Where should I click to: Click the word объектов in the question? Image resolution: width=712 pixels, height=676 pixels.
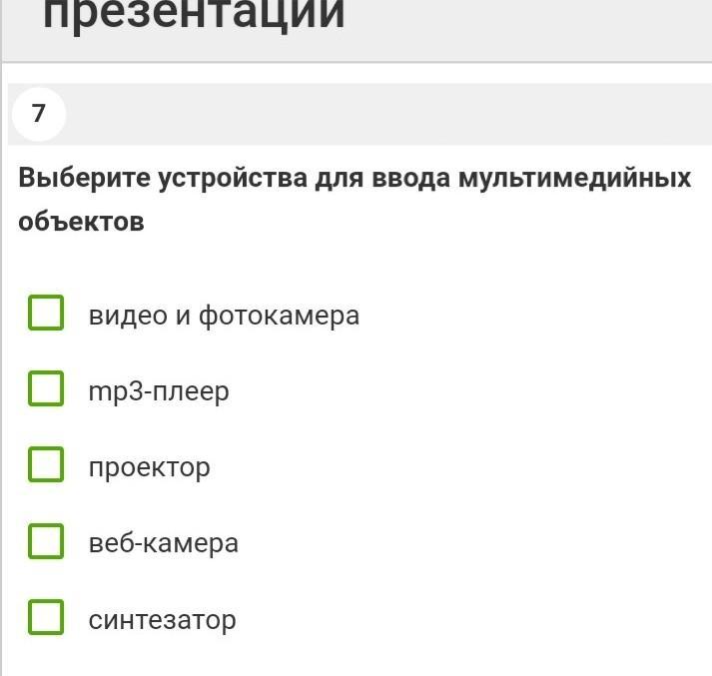[x=81, y=222]
